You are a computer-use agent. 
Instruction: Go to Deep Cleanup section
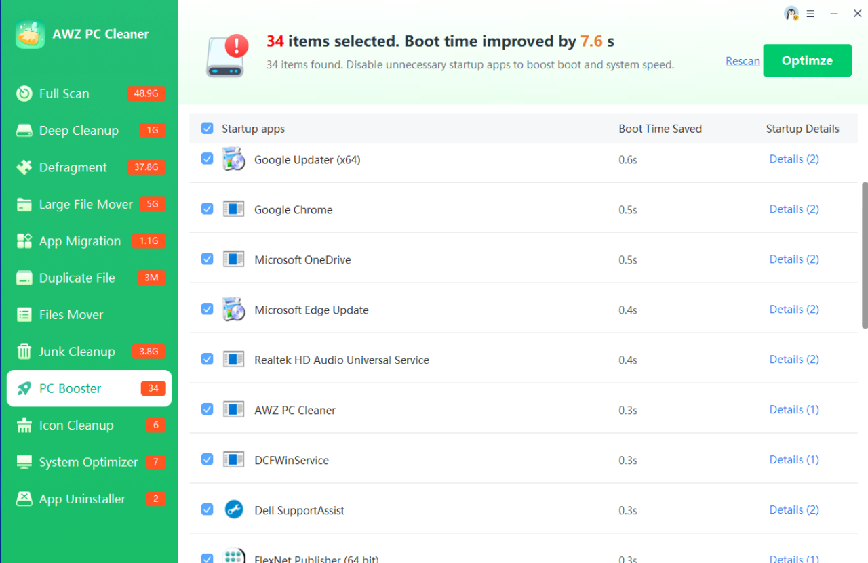89,131
